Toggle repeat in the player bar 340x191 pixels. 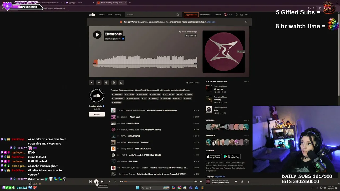[115, 181]
